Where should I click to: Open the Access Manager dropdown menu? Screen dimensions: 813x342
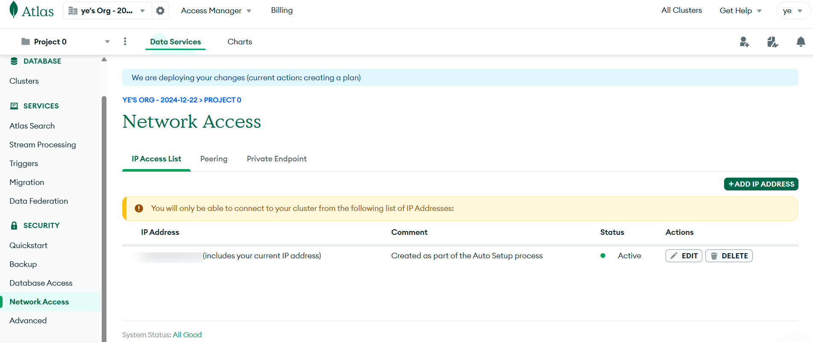click(x=216, y=11)
